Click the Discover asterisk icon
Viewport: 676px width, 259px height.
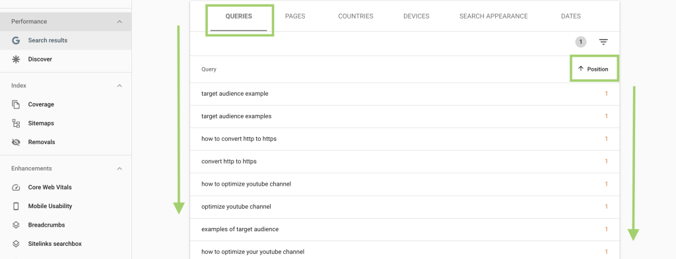(16, 59)
